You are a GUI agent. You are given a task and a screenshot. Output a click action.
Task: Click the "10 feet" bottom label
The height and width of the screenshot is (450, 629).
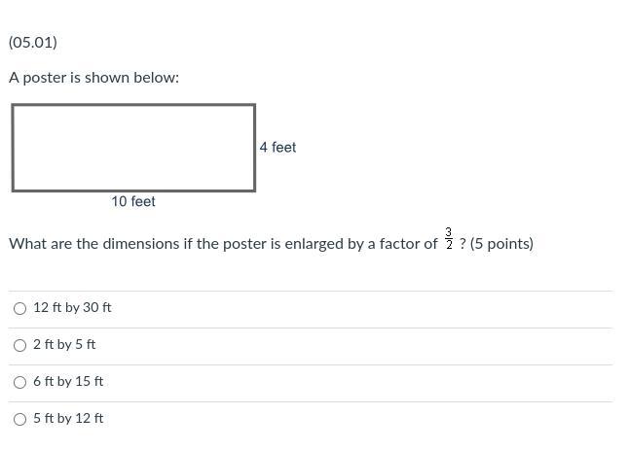click(133, 201)
